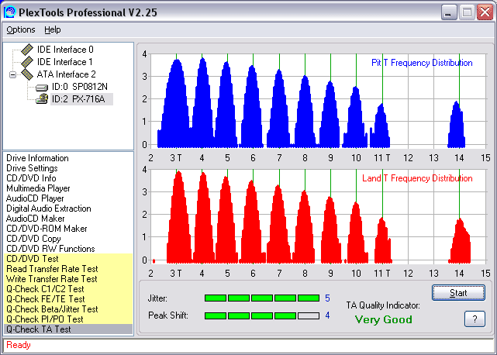Image resolution: width=497 pixels, height=355 pixels.
Task: Click the blue 3T peak in Pit chart
Action: (176, 105)
